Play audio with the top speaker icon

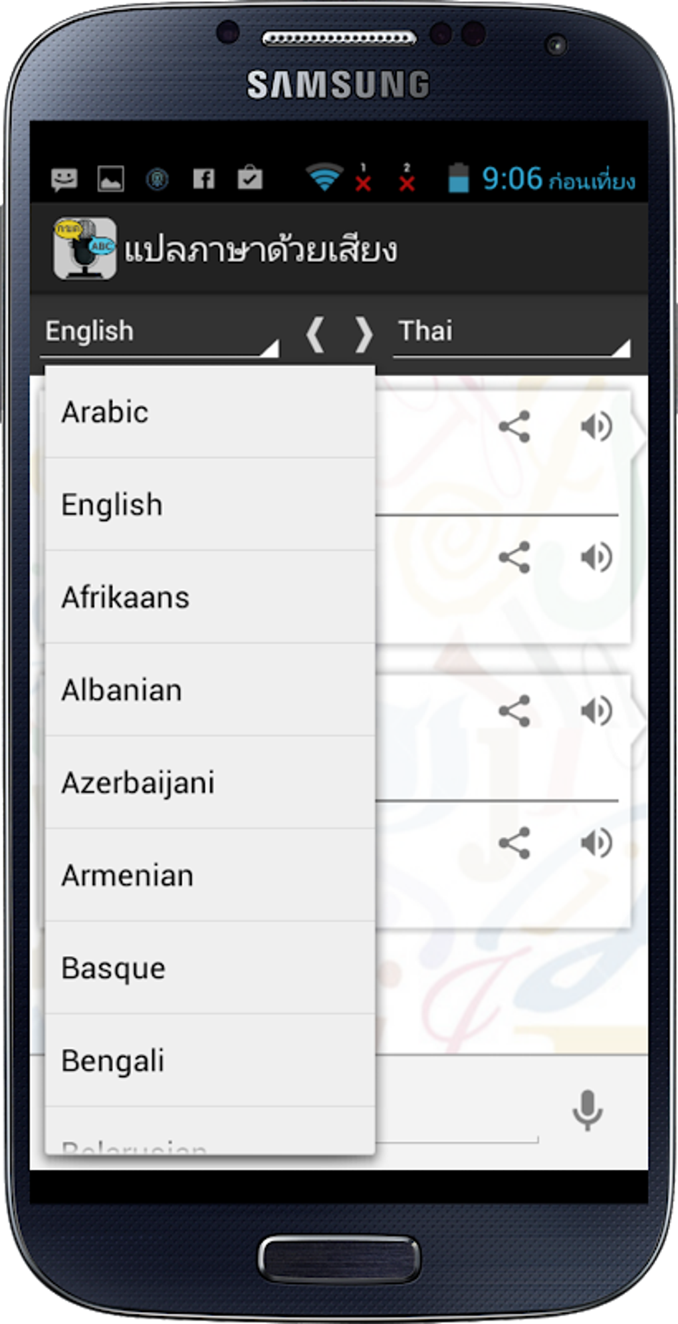click(596, 426)
